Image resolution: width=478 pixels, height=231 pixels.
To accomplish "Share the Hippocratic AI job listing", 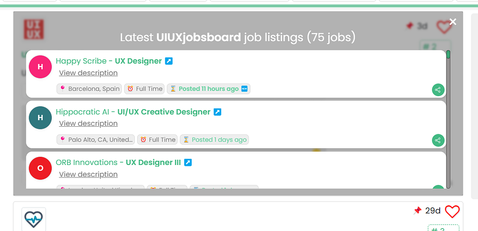I will 438,140.
